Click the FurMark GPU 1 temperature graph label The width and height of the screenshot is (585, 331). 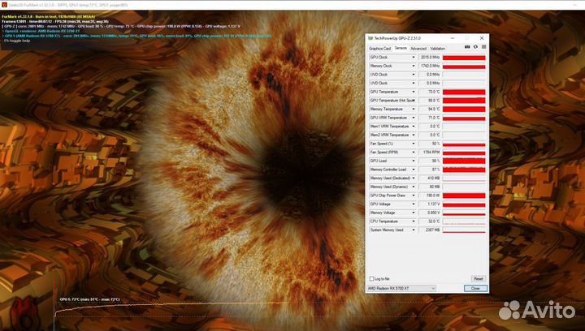[x=90, y=299]
